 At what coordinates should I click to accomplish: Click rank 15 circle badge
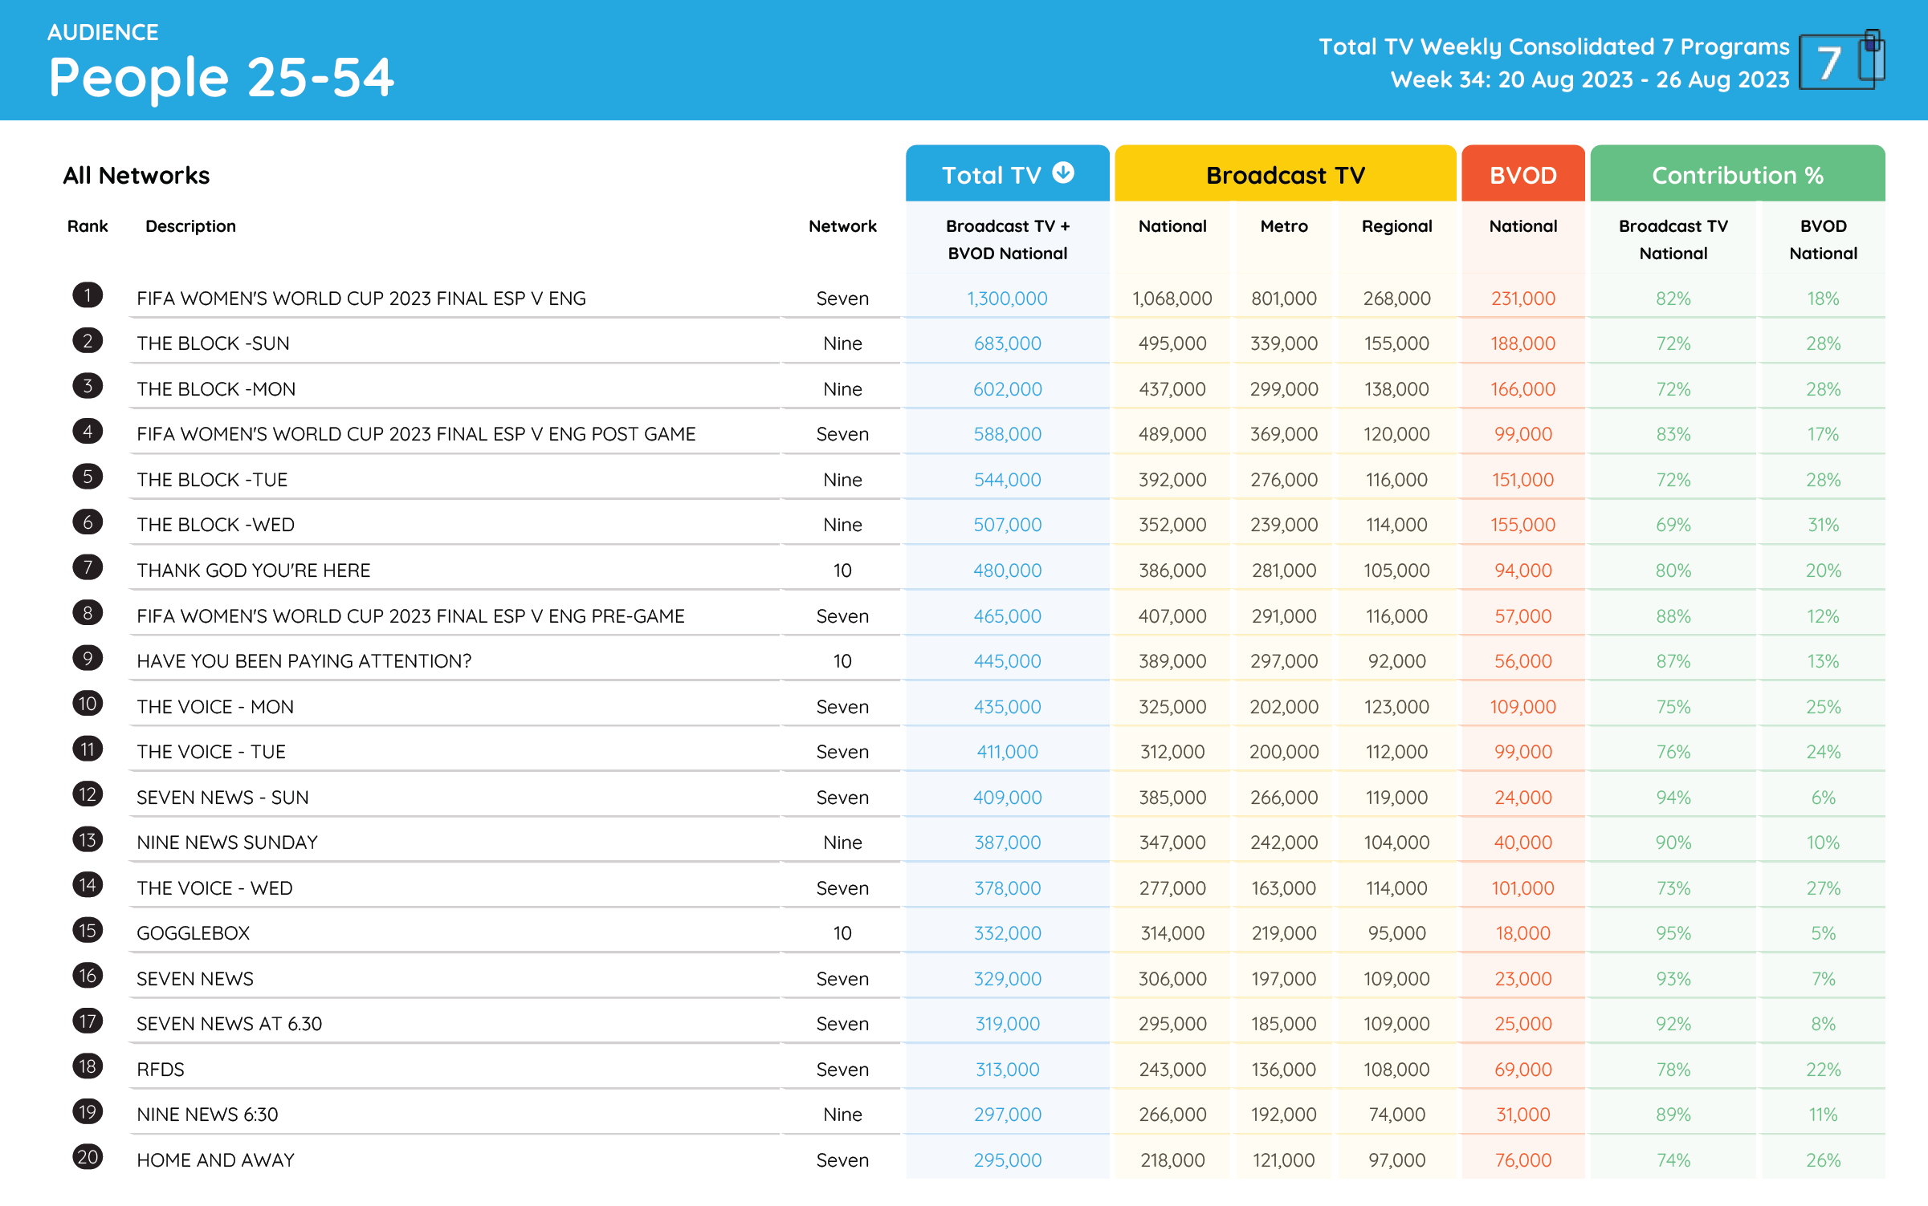pos(88,931)
